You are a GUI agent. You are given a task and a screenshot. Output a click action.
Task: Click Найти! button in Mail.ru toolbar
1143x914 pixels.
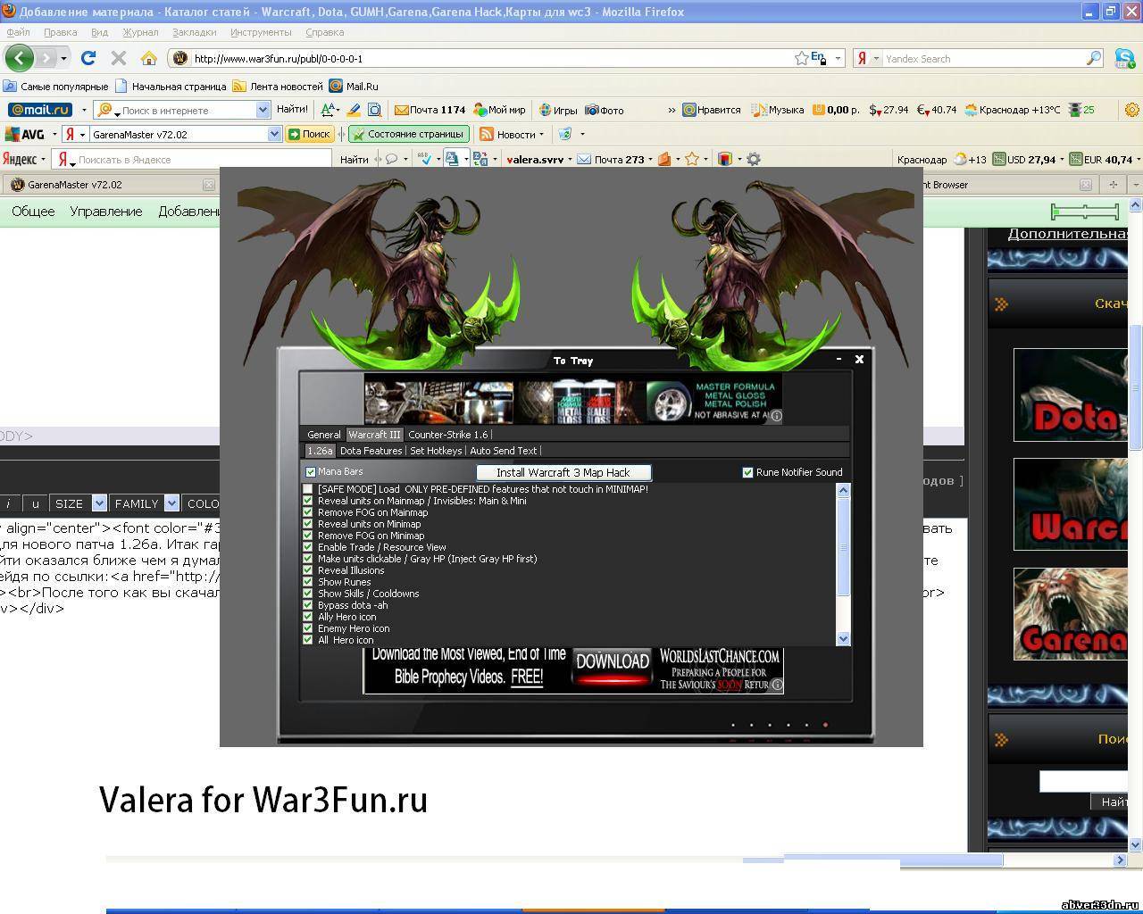[x=292, y=110]
